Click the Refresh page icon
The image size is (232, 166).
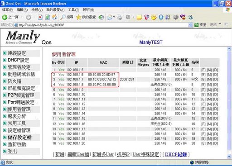[x=48, y=17]
